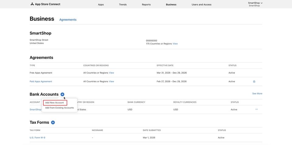This screenshot has height=145, width=292.
Task: Click View in the Free Apps Agreement row
Action: [x=111, y=73]
